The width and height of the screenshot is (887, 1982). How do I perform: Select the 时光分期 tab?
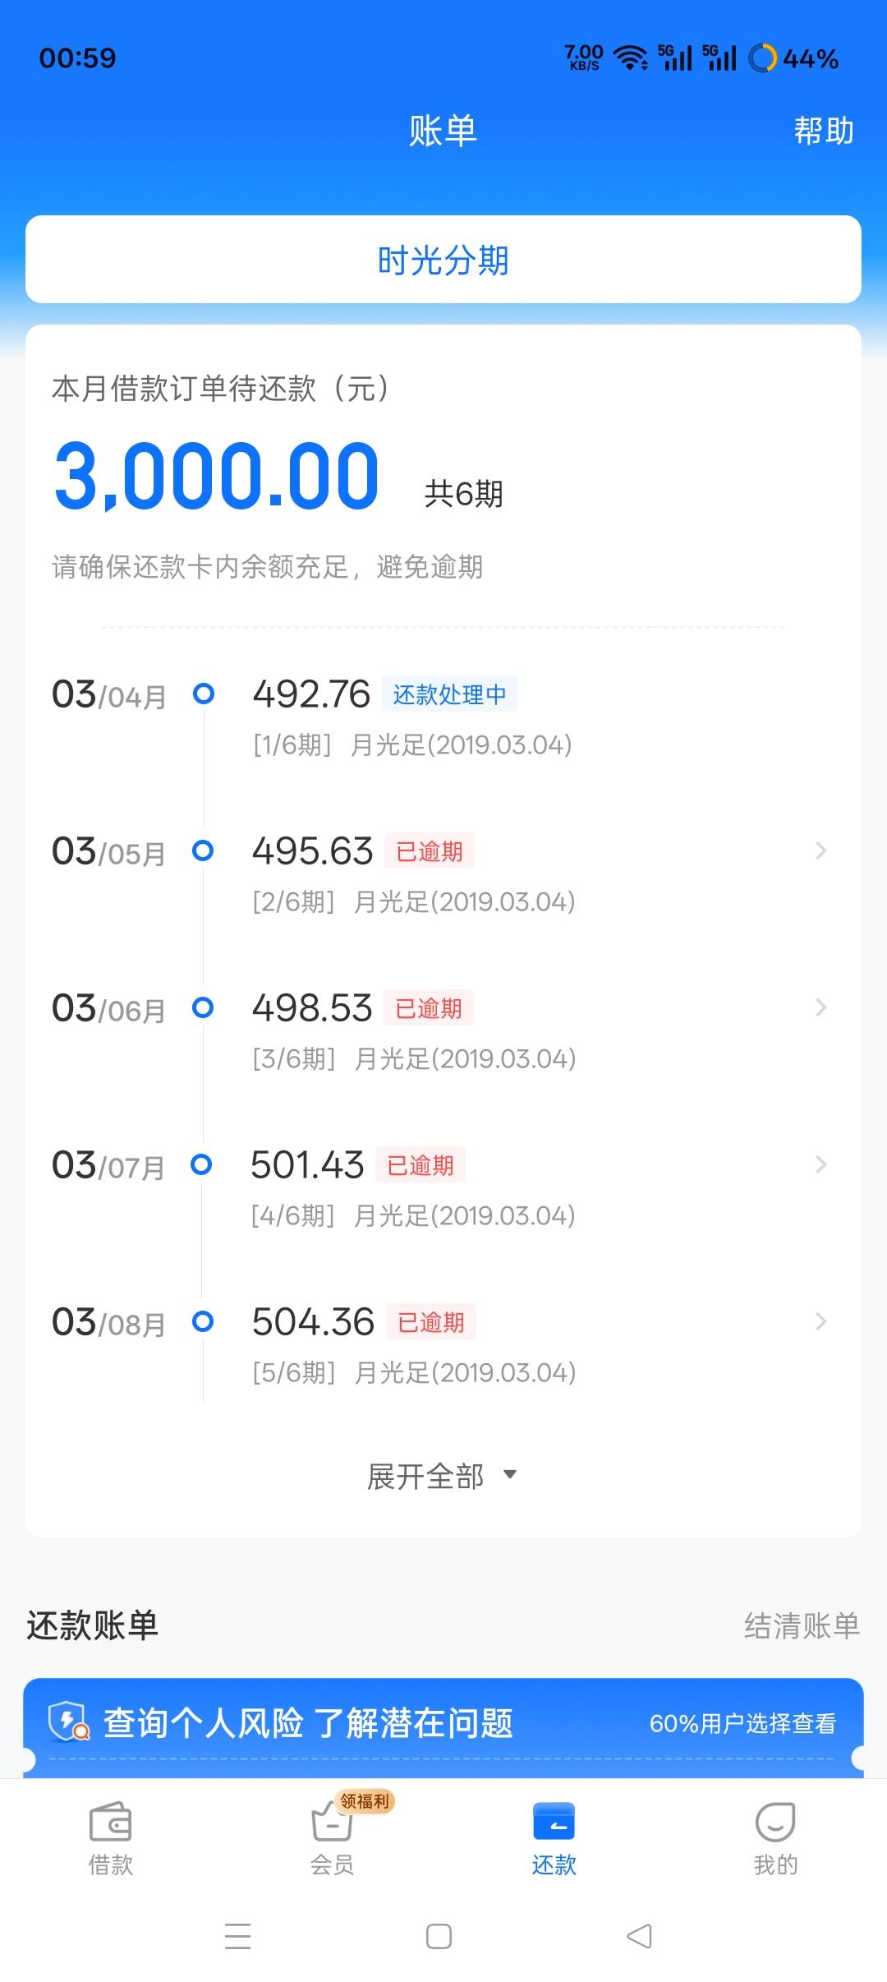pos(443,260)
